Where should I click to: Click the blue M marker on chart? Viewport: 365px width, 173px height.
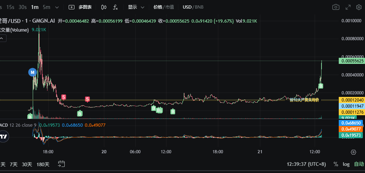(33, 73)
